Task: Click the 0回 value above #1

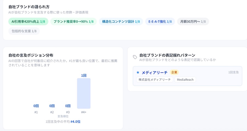Action: pos(36,106)
